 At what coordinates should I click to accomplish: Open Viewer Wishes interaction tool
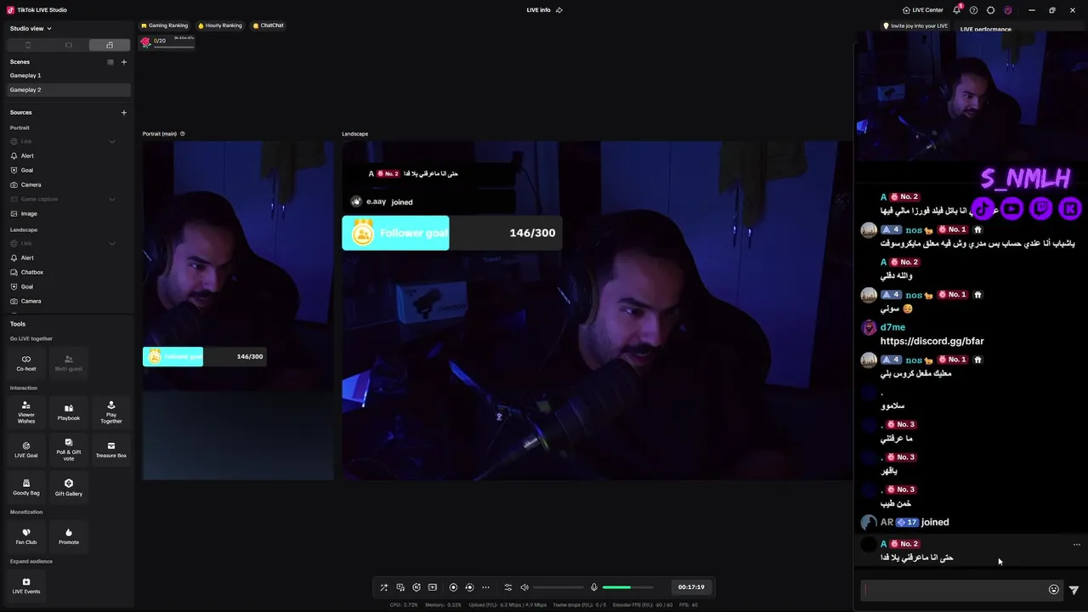(x=26, y=412)
